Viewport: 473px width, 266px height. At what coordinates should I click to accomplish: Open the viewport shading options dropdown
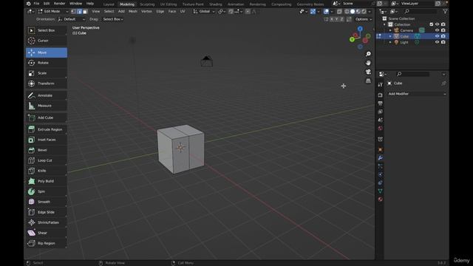(370, 12)
